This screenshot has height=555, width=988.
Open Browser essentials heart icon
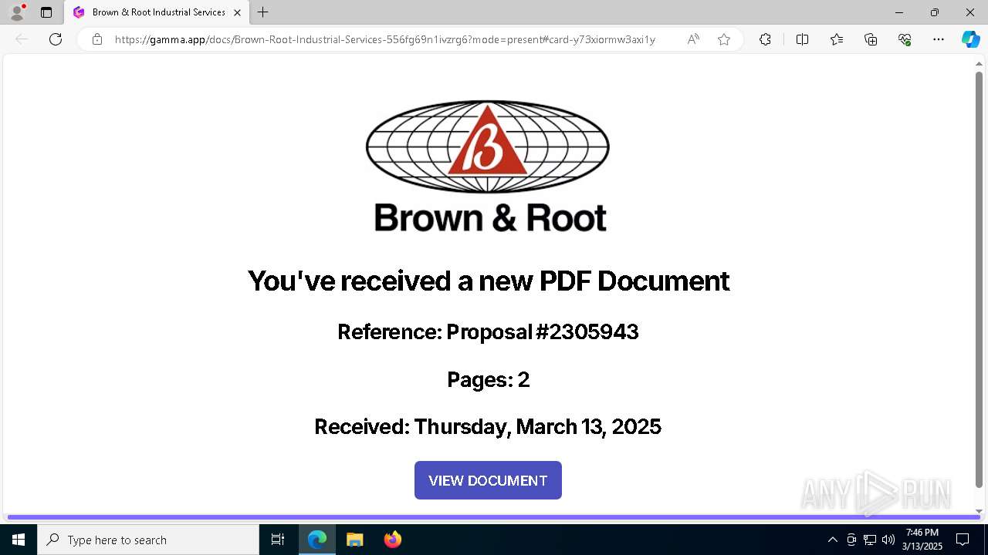pos(905,39)
